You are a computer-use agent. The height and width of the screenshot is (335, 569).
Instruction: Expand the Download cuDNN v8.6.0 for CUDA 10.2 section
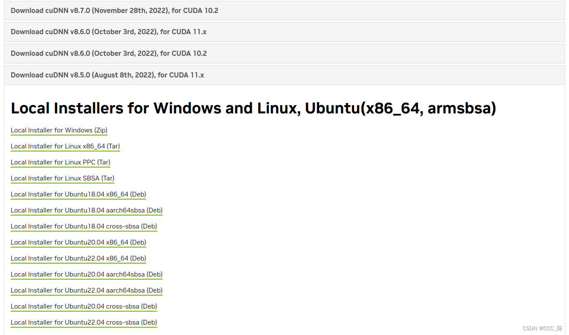[109, 53]
